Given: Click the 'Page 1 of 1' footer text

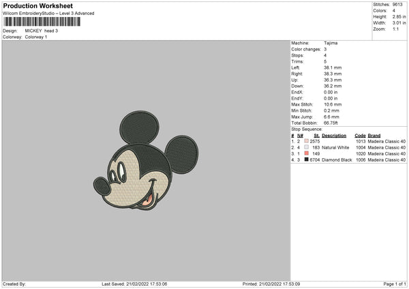Looking at the screenshot, I should pos(395,284).
